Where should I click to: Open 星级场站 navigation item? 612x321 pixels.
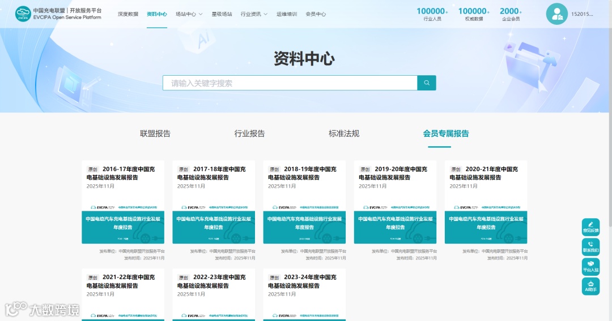point(222,14)
